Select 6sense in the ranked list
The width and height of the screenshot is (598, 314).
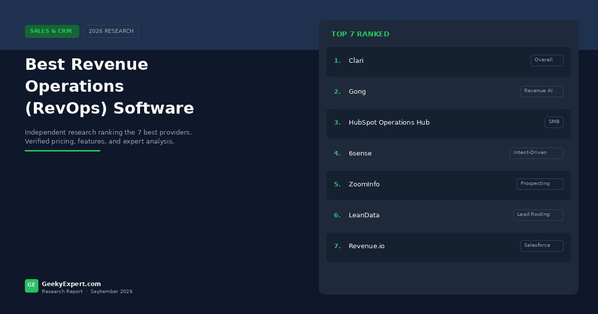click(448, 154)
